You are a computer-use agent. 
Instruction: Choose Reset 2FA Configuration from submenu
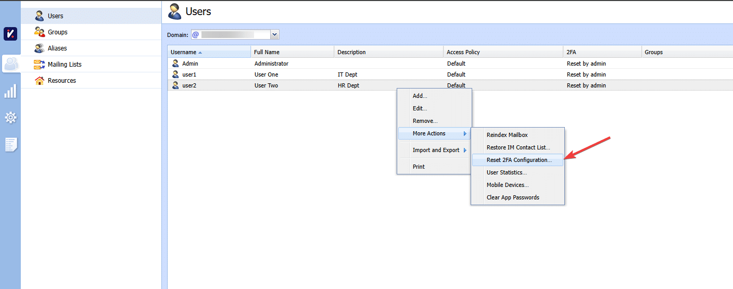click(x=519, y=160)
